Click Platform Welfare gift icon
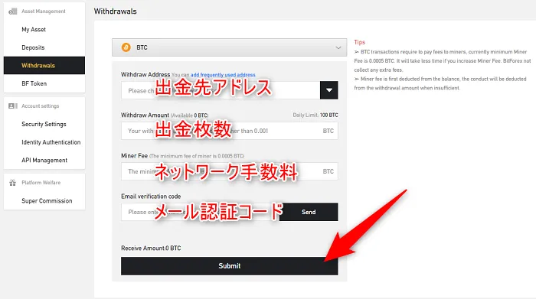The height and width of the screenshot is (299, 536). pos(13,183)
